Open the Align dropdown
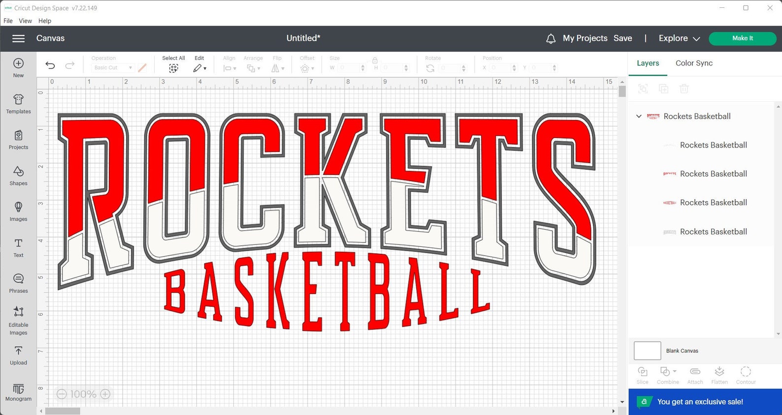 (x=229, y=68)
